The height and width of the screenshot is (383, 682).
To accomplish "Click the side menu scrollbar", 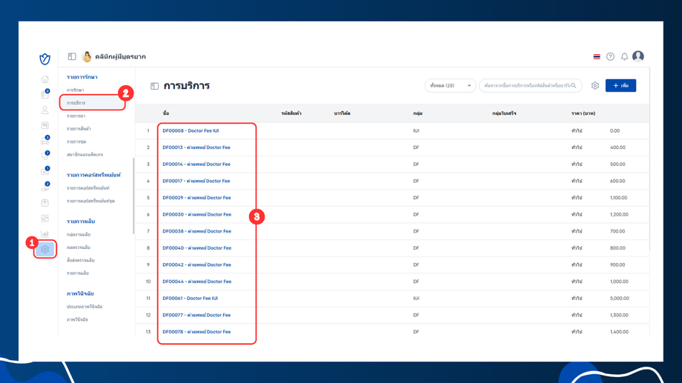I will click(133, 196).
